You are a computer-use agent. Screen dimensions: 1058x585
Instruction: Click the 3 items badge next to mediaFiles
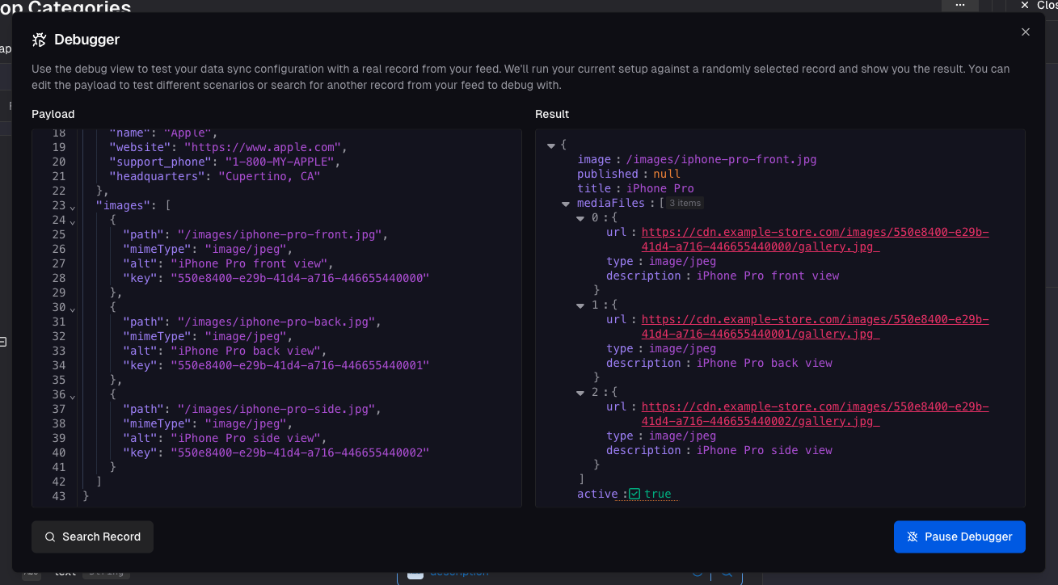pyautogui.click(x=684, y=203)
